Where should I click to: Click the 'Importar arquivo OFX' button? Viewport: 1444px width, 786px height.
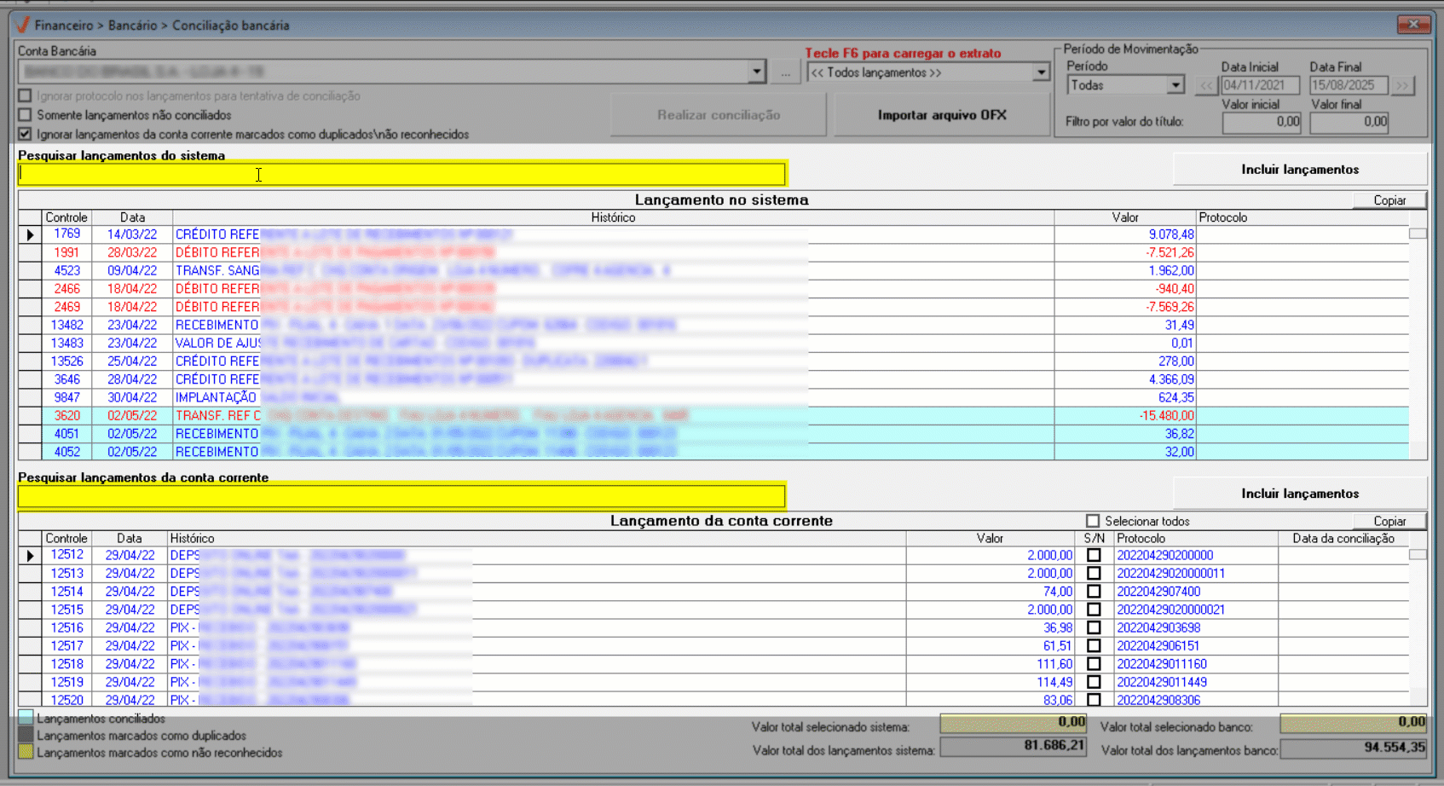pyautogui.click(x=941, y=115)
